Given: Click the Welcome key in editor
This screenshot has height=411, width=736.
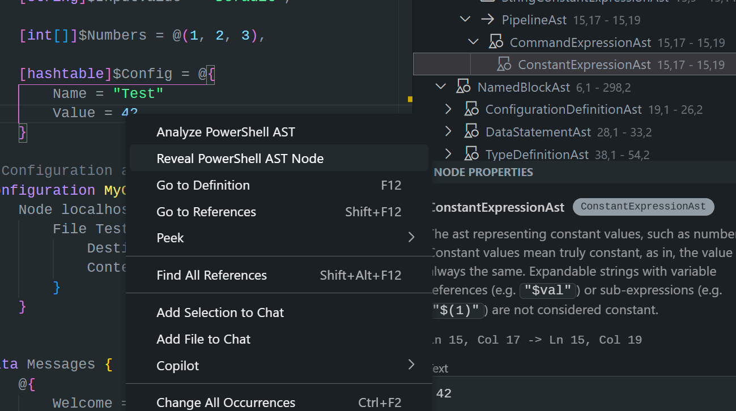Looking at the screenshot, I should point(83,403).
